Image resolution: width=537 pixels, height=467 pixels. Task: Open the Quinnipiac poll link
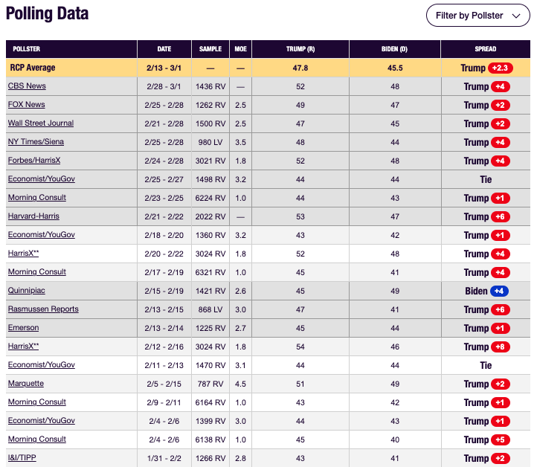coord(26,290)
